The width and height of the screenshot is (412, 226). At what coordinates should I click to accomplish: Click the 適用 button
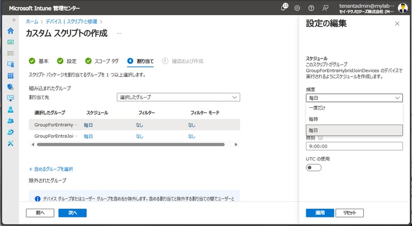pos(320,213)
